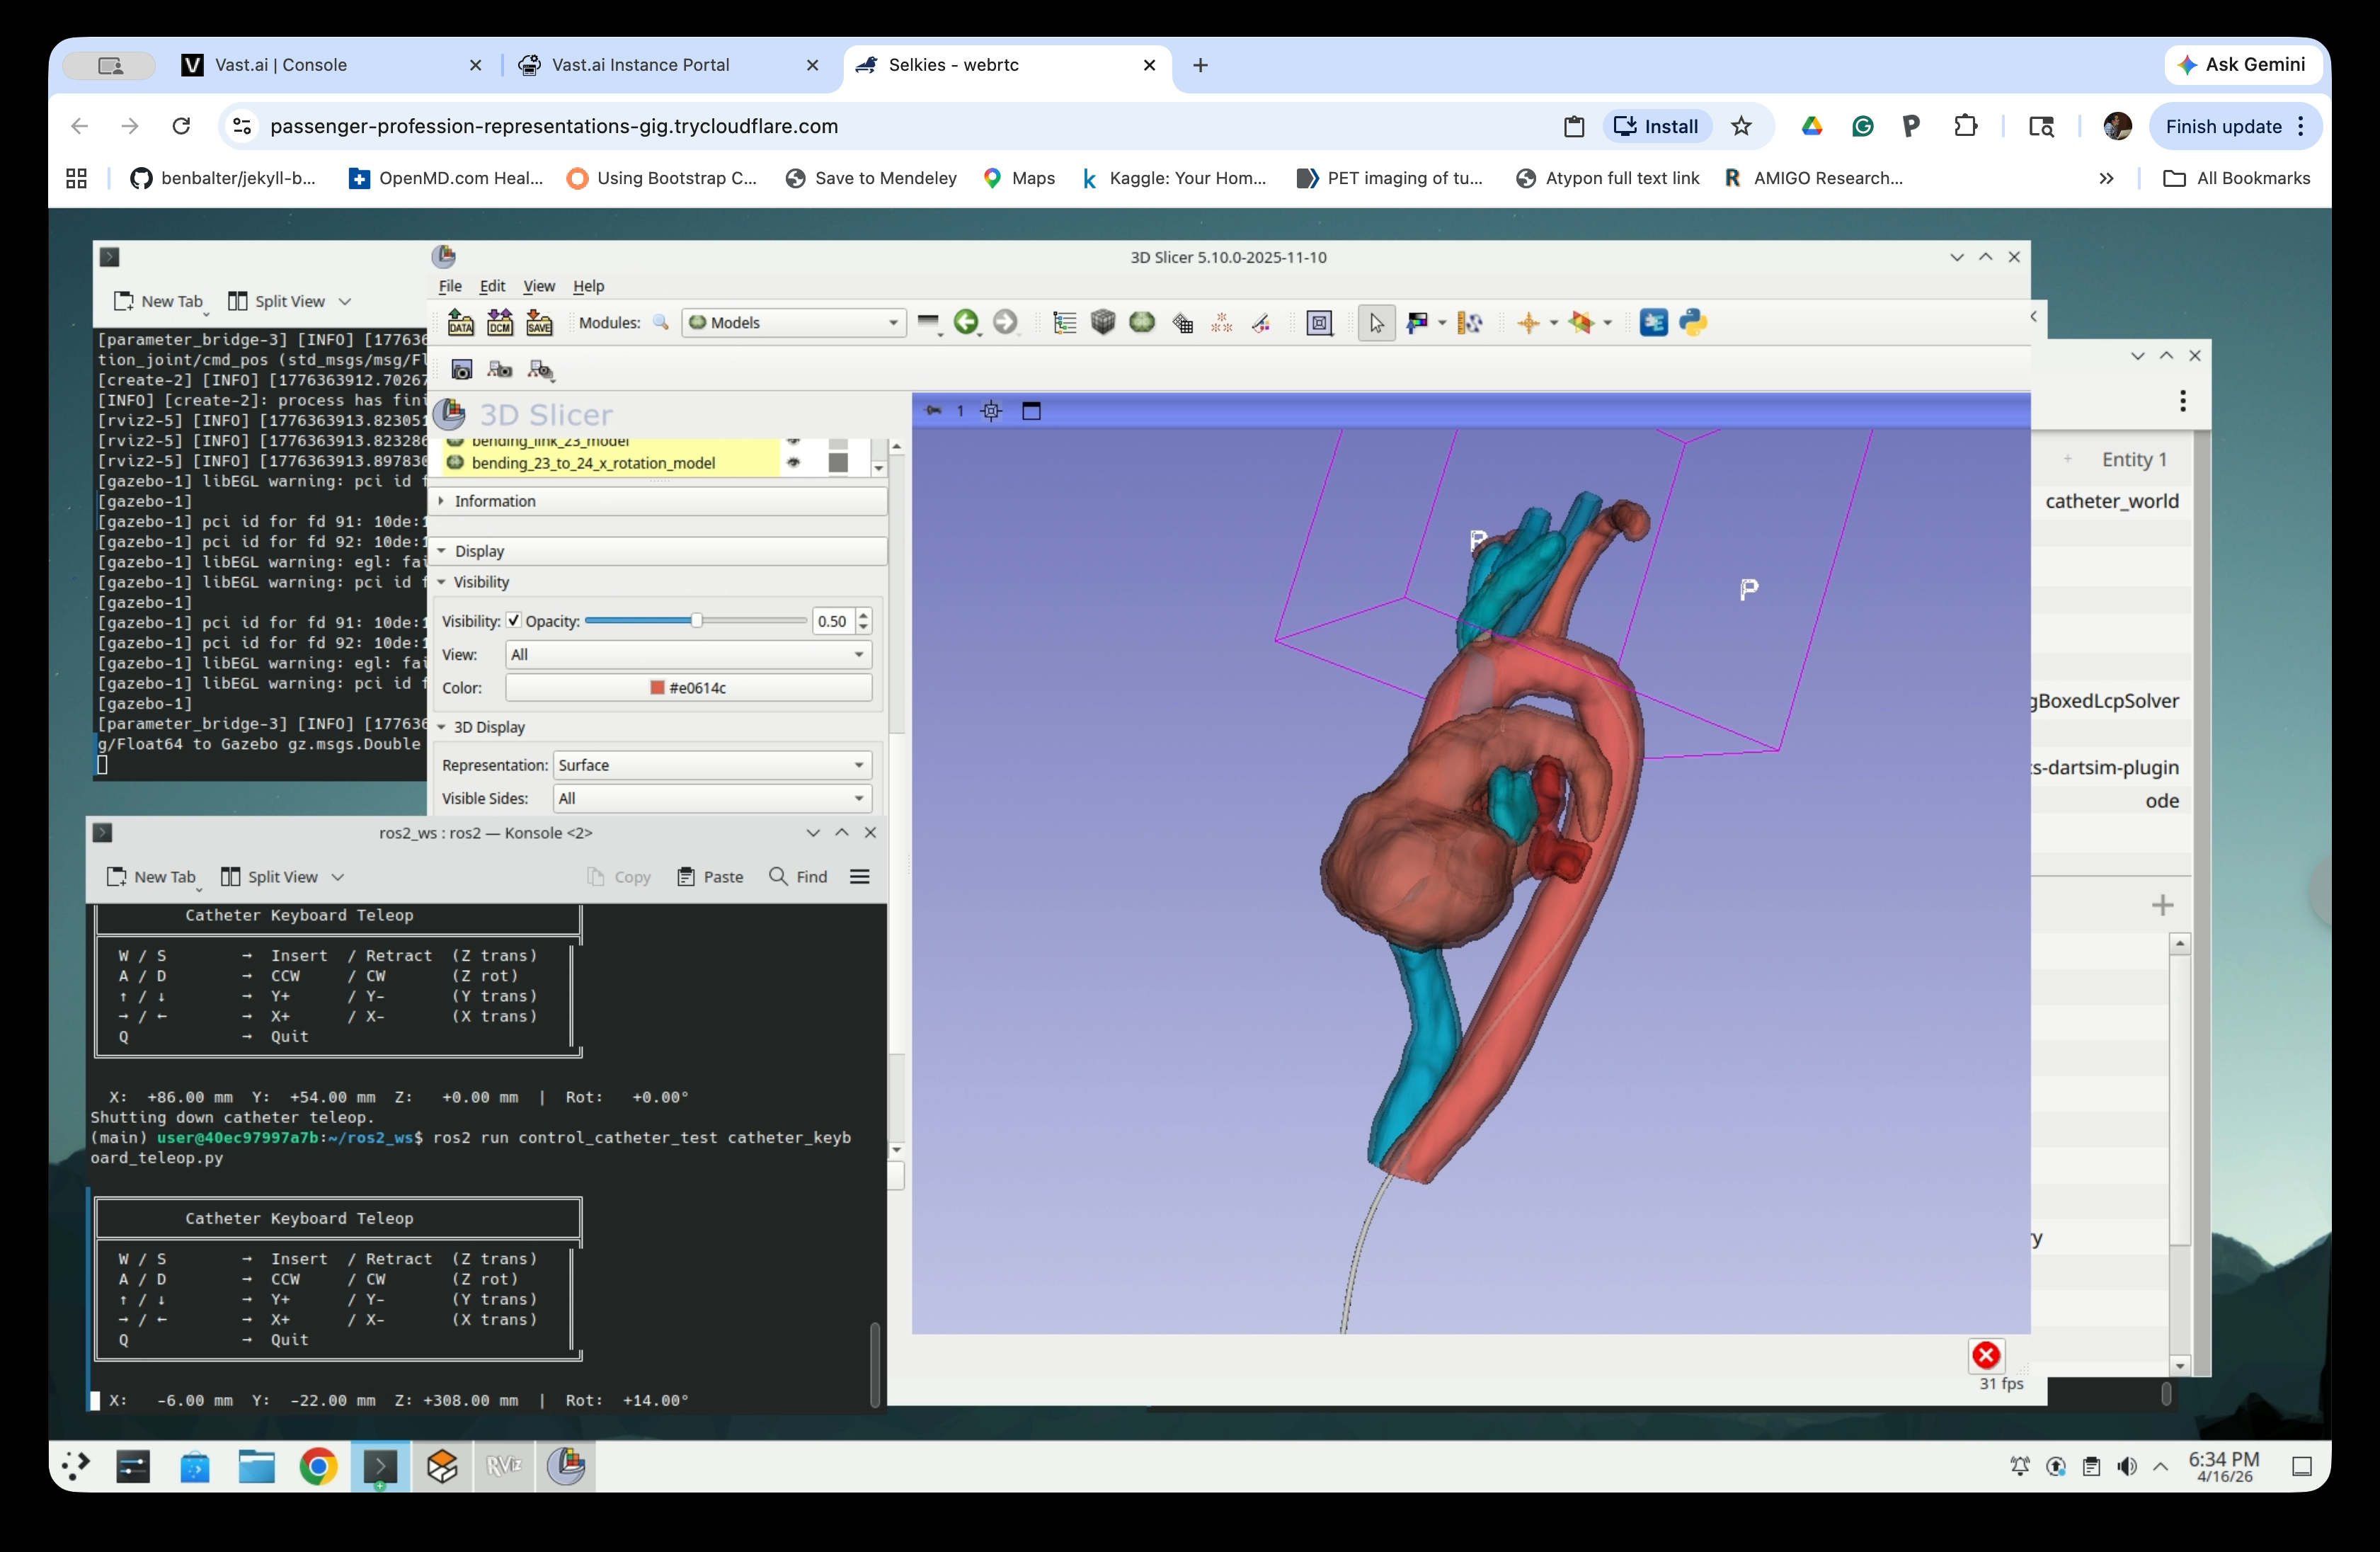Click the Load Data (DATA) toolbar icon
Viewport: 2380px width, 1552px height.
click(x=460, y=322)
